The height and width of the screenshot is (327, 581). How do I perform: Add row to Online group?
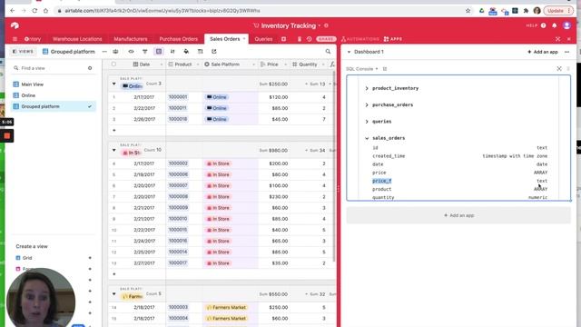click(x=113, y=131)
